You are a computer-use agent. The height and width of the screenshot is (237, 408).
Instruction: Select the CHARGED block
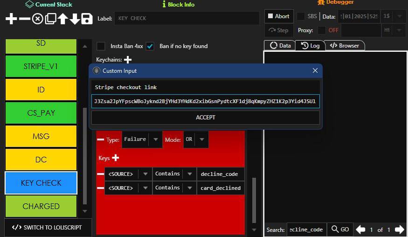[x=41, y=206]
